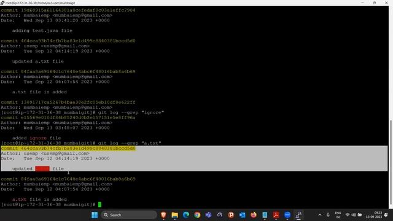The height and width of the screenshot is (221, 393).
Task: Click highlighted commit 464cca93b hash line
Action: (68, 149)
